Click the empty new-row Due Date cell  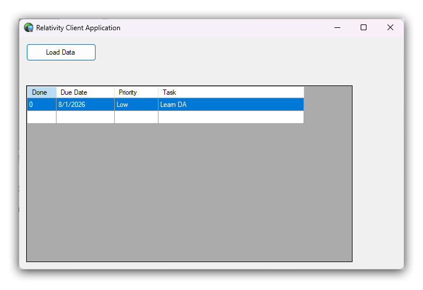[x=85, y=117]
